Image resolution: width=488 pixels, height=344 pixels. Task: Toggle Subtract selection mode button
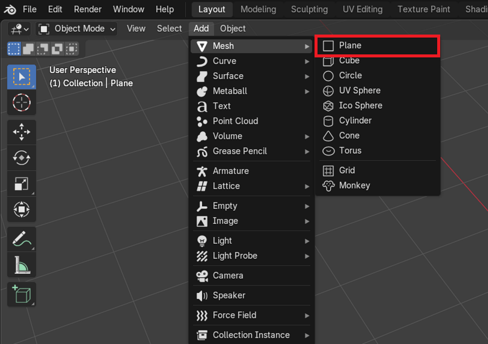[x=43, y=49]
